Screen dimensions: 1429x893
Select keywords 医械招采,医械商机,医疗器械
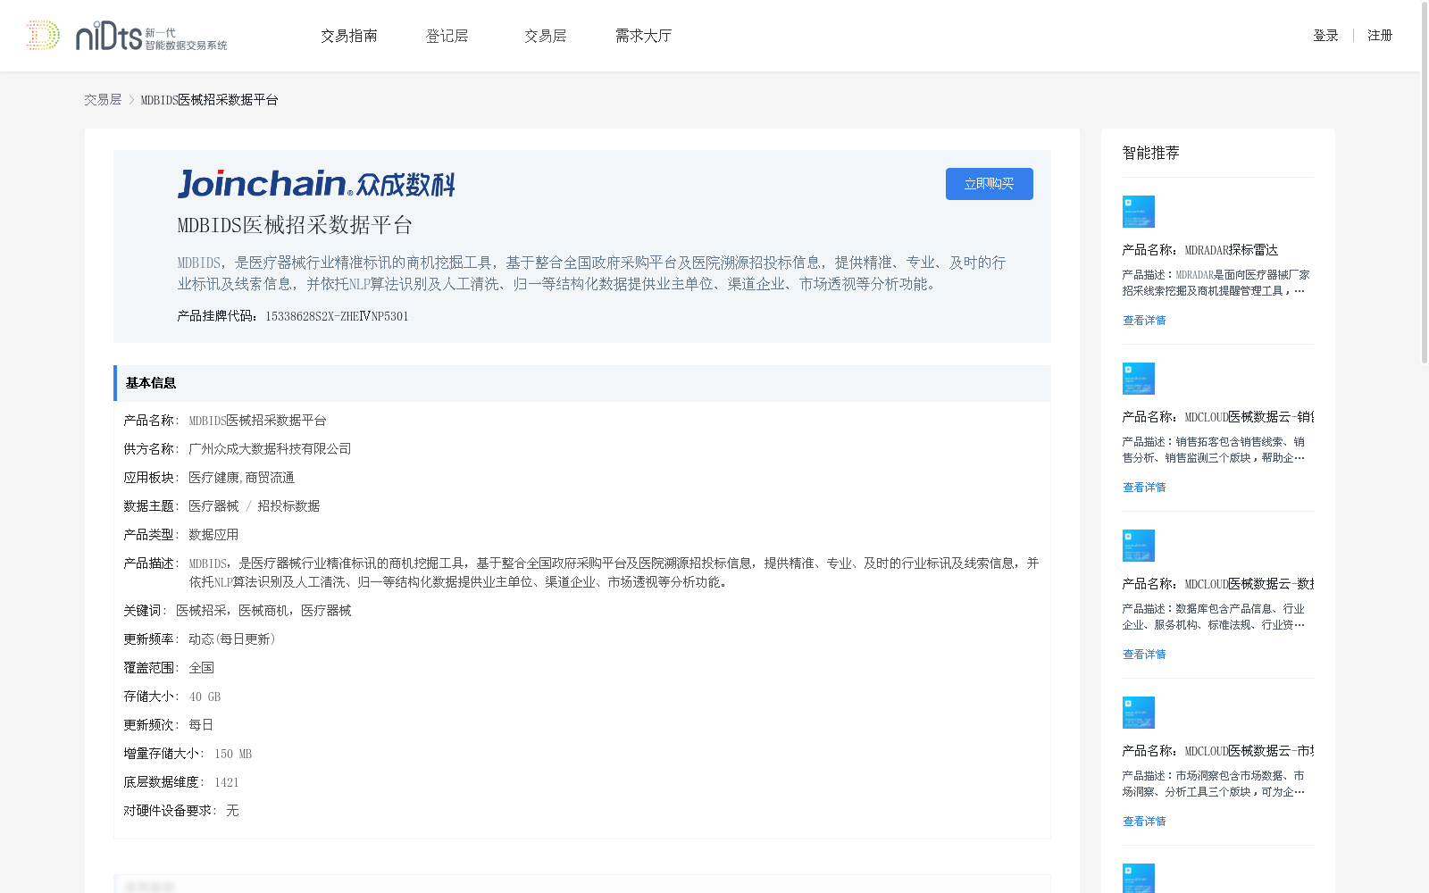tap(263, 611)
